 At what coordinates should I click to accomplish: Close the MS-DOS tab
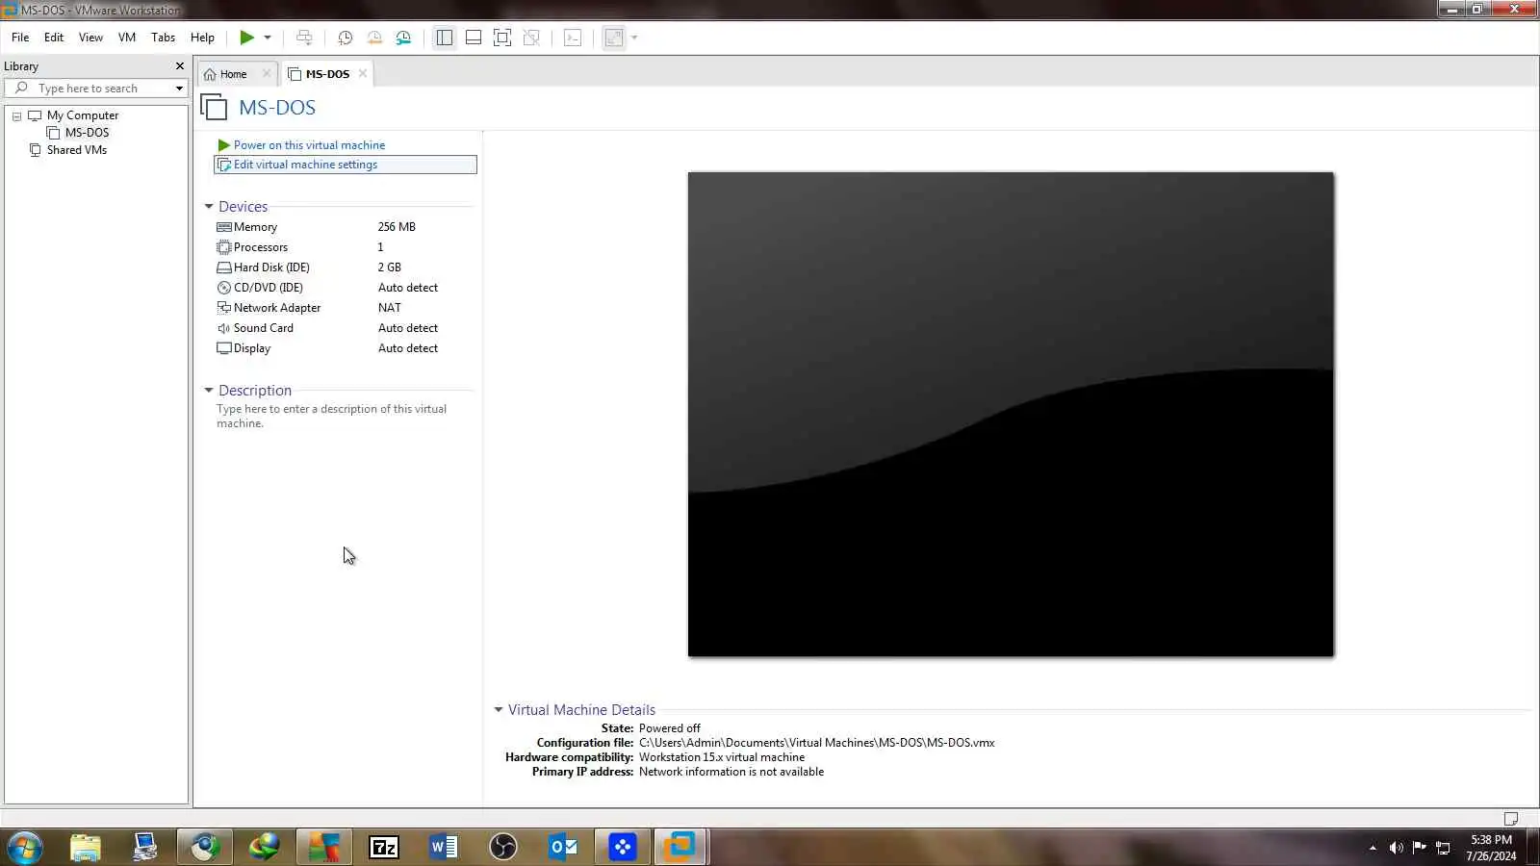coord(363,74)
